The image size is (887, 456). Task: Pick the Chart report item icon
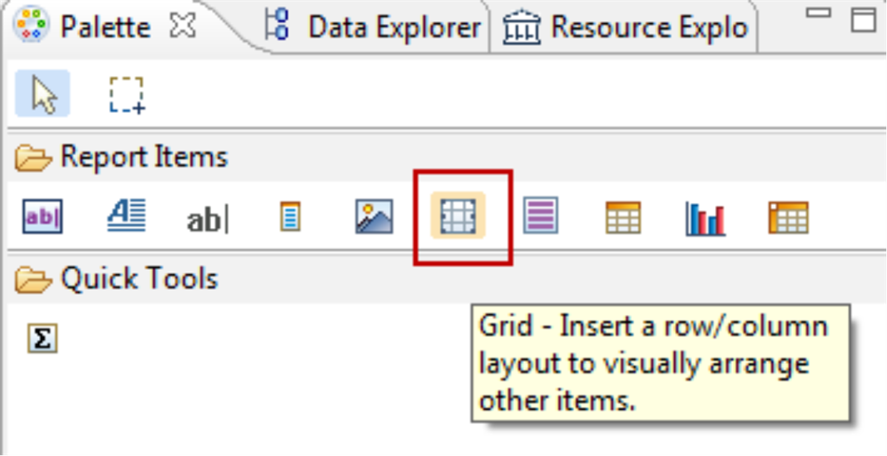pos(705,218)
